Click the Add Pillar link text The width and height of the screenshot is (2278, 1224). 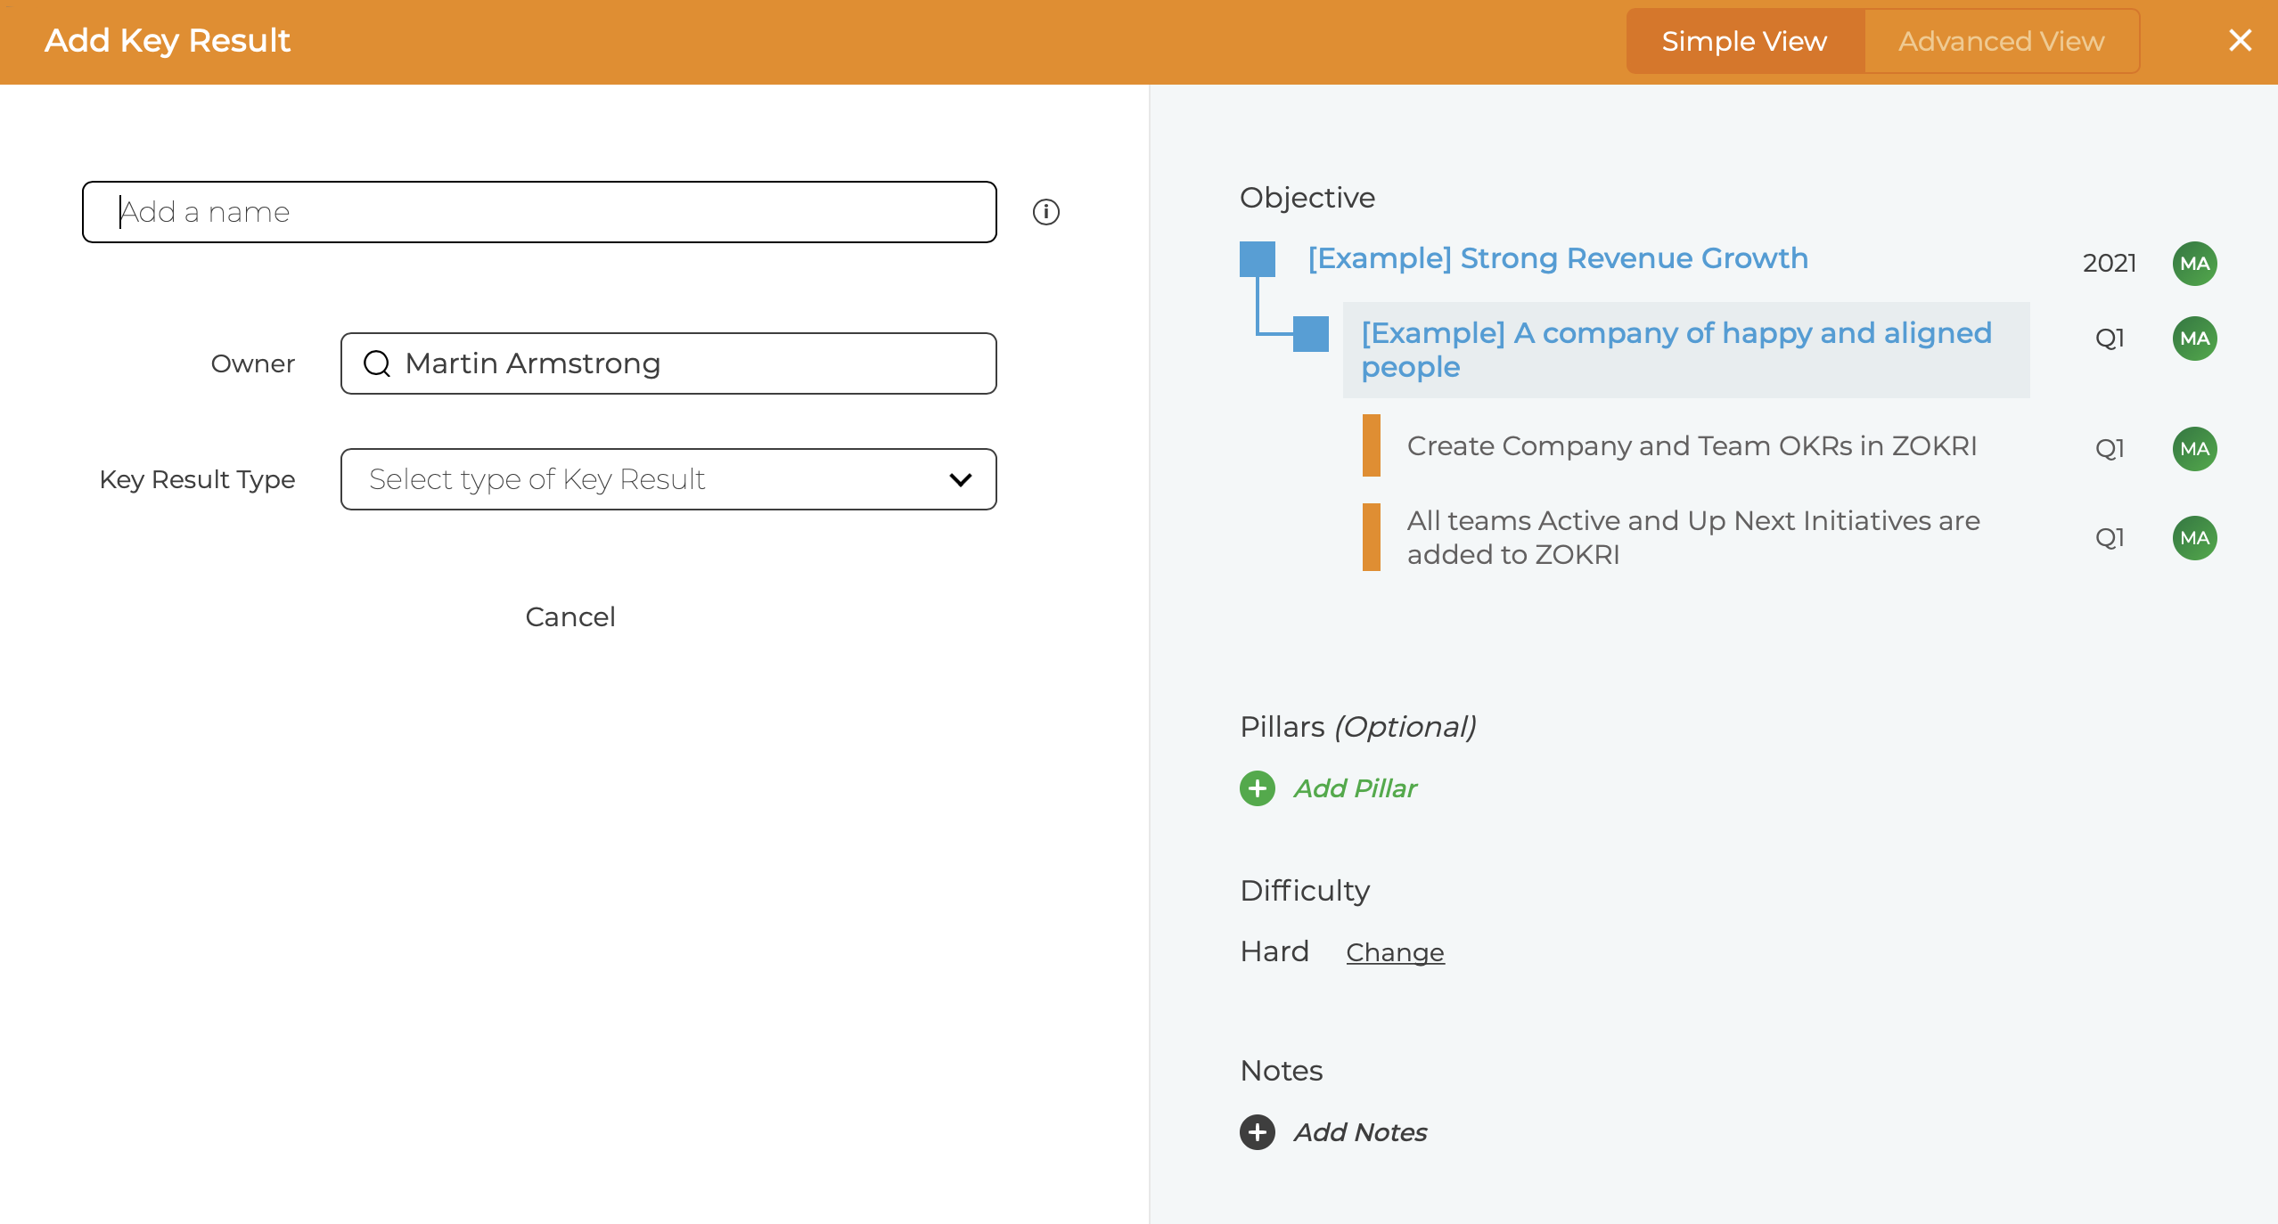pos(1356,788)
